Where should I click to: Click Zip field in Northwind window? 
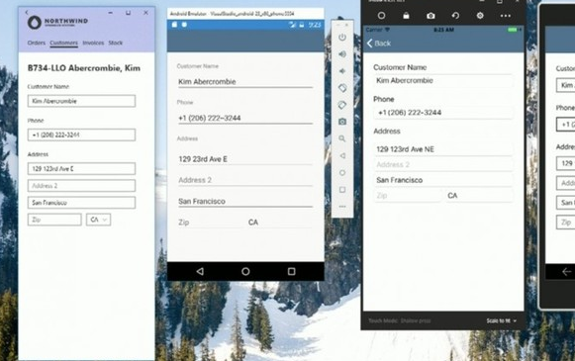point(54,220)
